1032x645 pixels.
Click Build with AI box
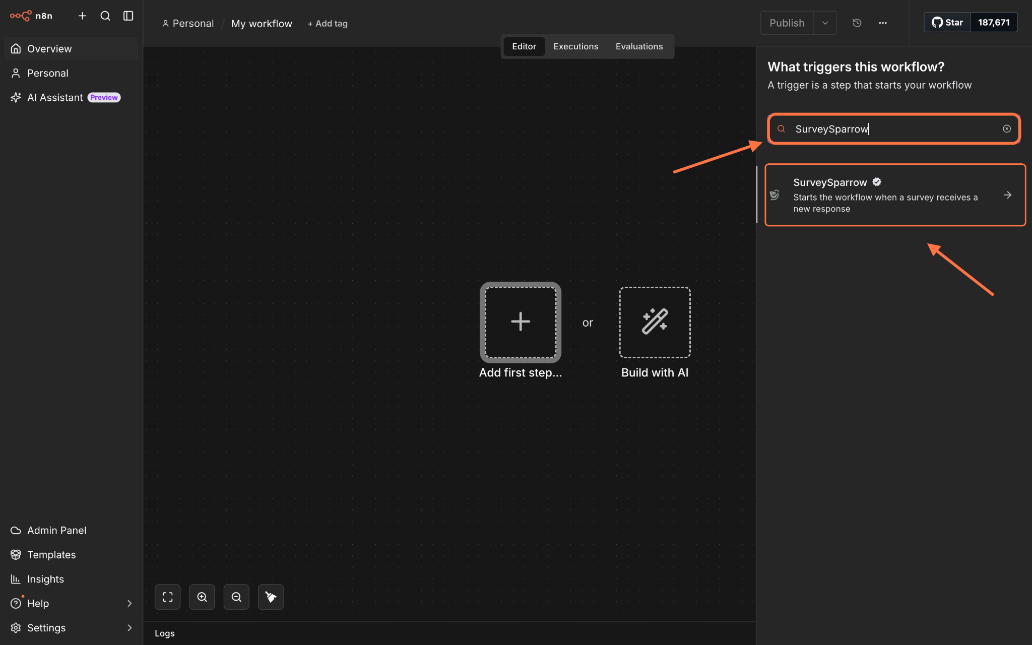tap(655, 322)
